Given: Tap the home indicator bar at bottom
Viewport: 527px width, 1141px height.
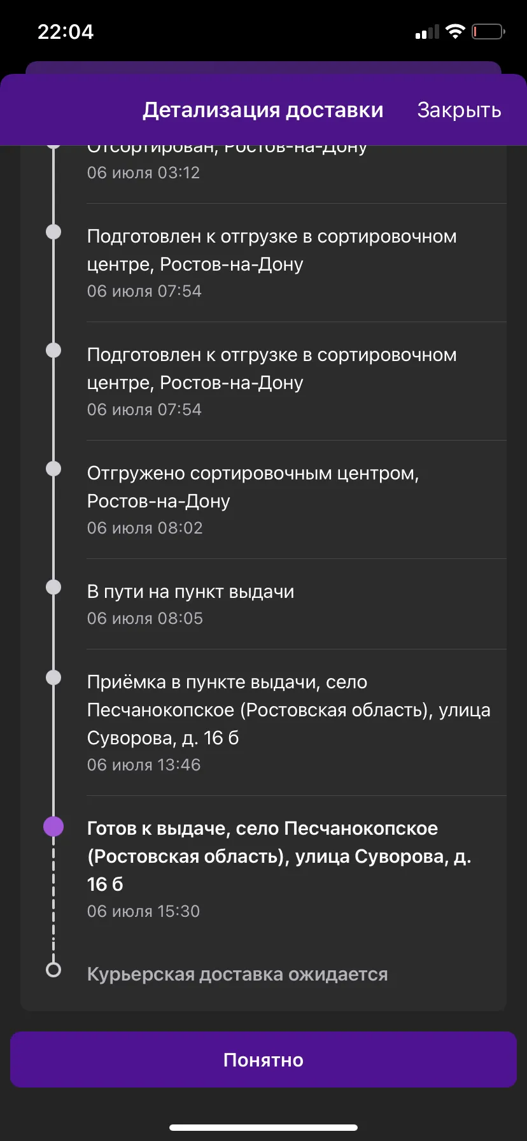Looking at the screenshot, I should (263, 1128).
